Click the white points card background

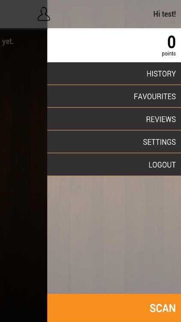(x=103, y=45)
